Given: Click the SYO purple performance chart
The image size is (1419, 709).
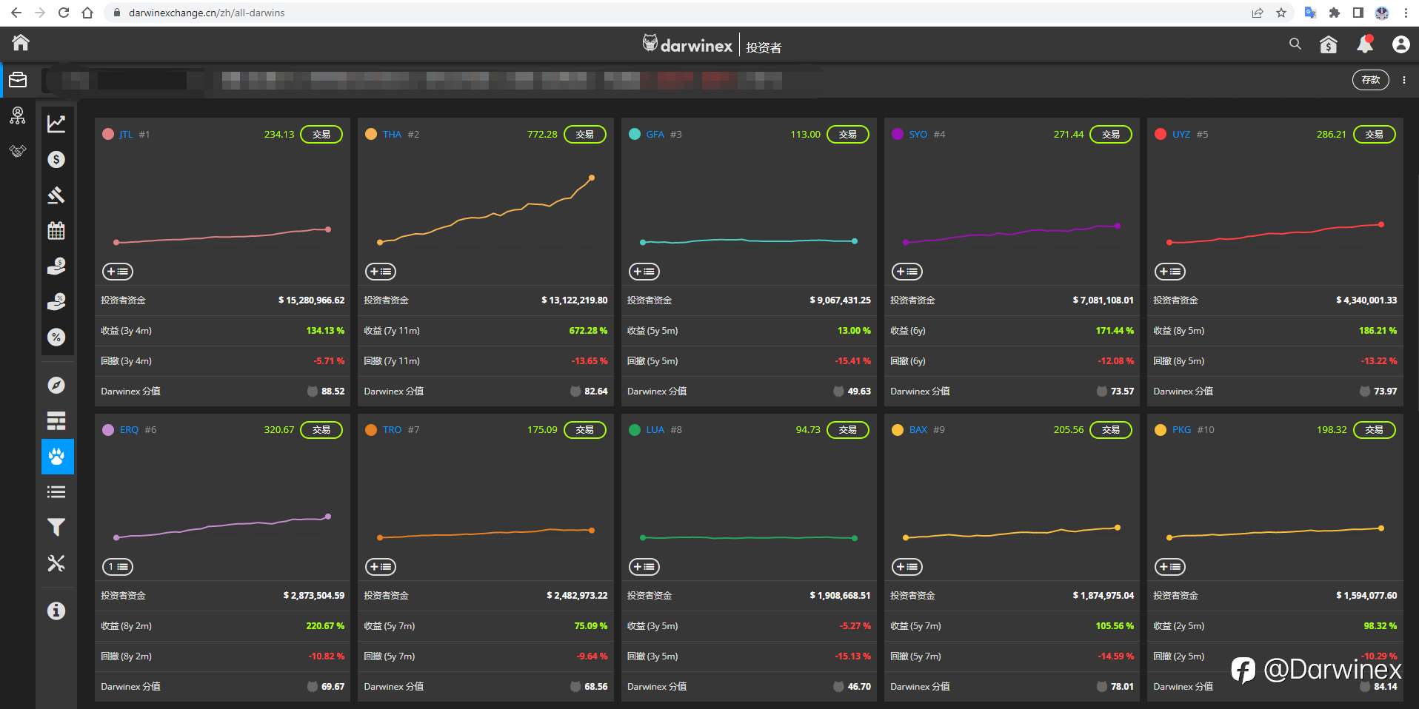Looking at the screenshot, I should 1012,233.
